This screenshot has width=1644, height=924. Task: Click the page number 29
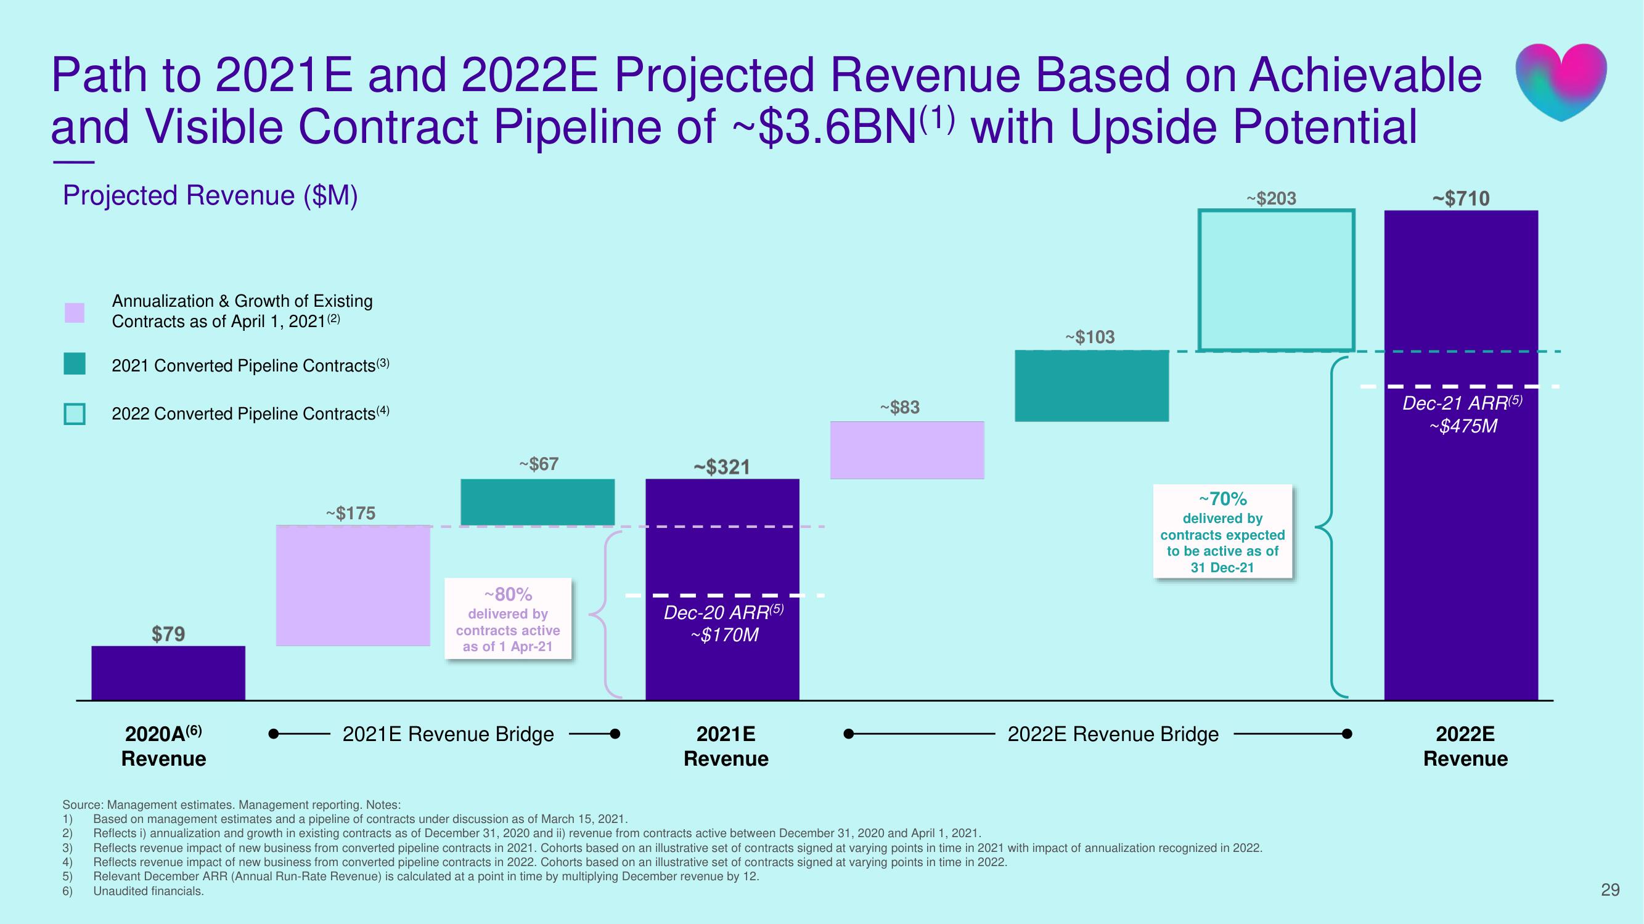(1610, 890)
